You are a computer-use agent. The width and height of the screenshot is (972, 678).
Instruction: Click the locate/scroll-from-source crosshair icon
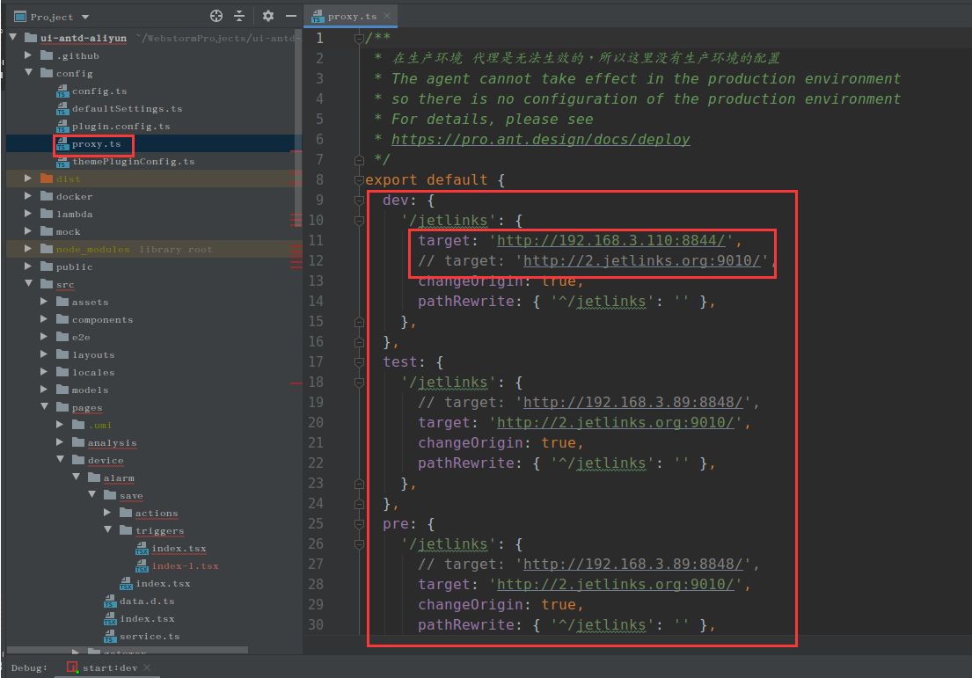click(x=216, y=17)
